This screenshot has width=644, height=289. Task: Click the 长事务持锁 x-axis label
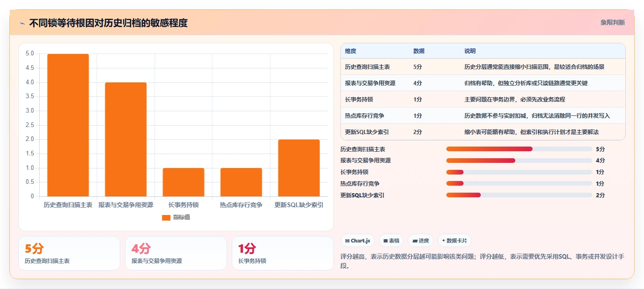click(x=183, y=205)
